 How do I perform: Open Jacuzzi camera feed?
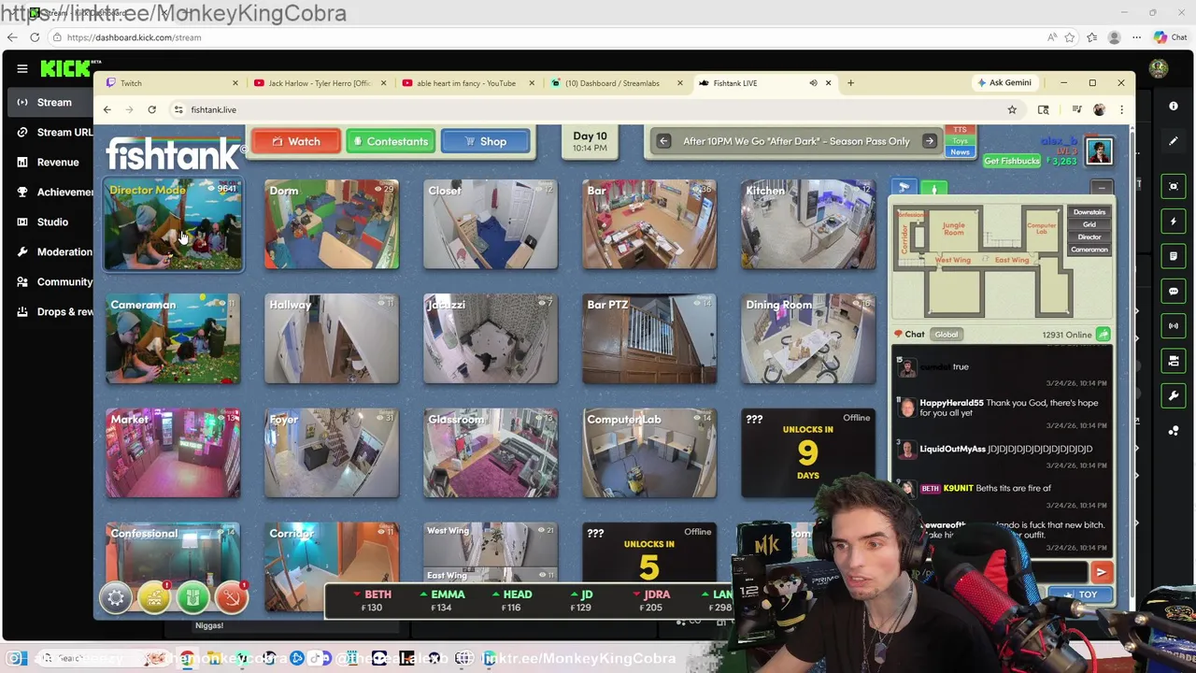[x=491, y=339]
